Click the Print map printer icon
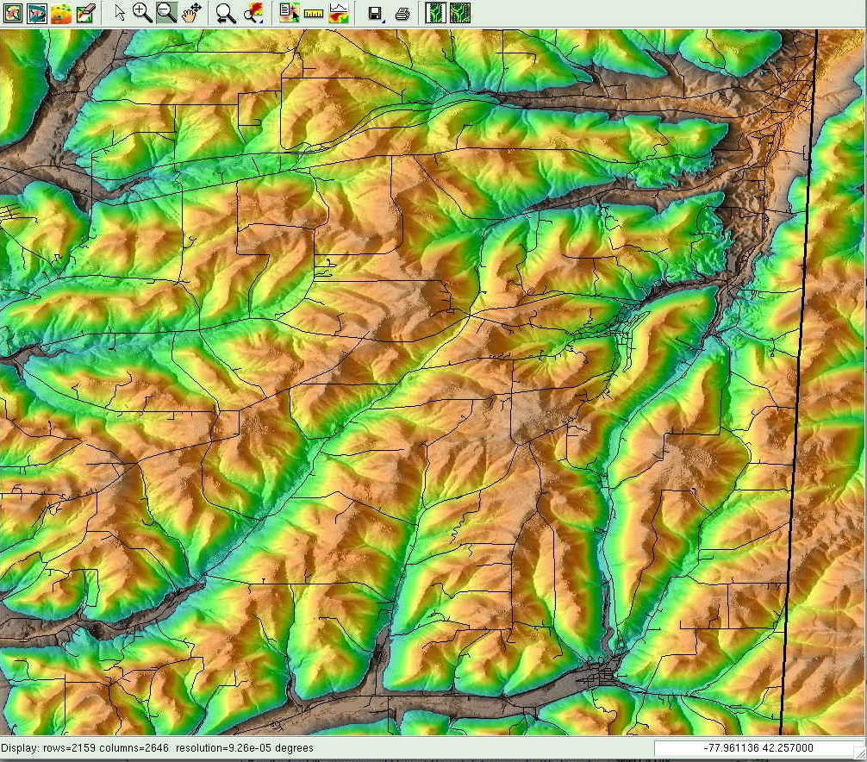Image resolution: width=867 pixels, height=762 pixels. [x=402, y=13]
